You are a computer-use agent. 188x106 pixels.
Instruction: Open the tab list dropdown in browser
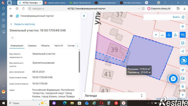click(x=14, y=3)
